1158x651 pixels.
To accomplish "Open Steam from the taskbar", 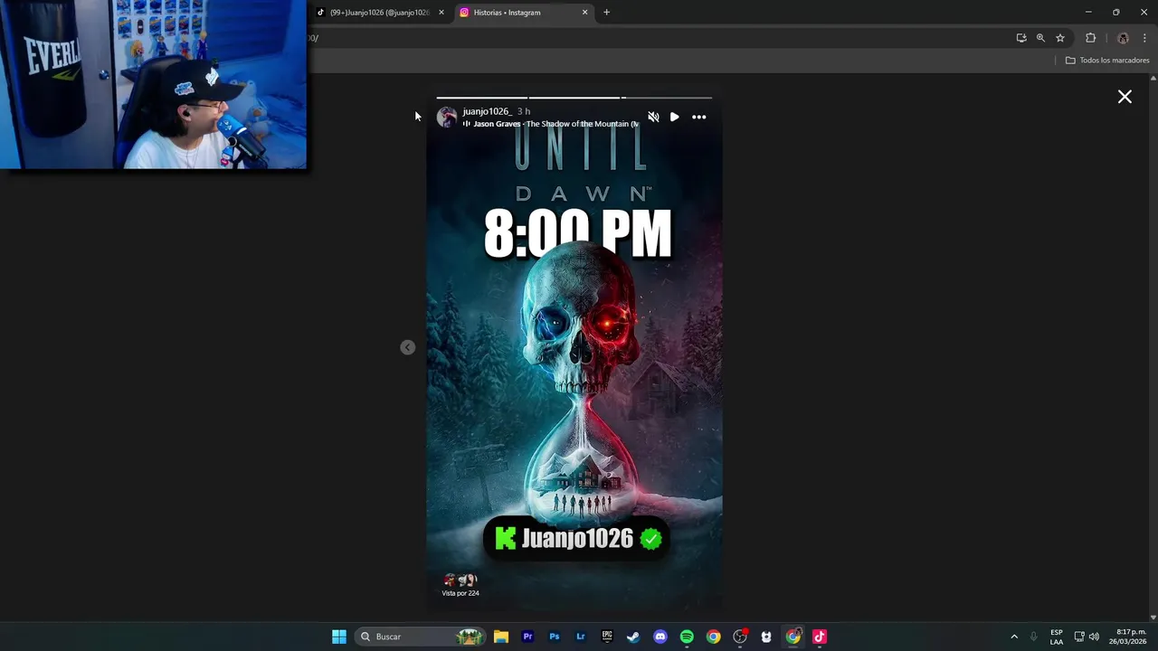I will click(633, 637).
